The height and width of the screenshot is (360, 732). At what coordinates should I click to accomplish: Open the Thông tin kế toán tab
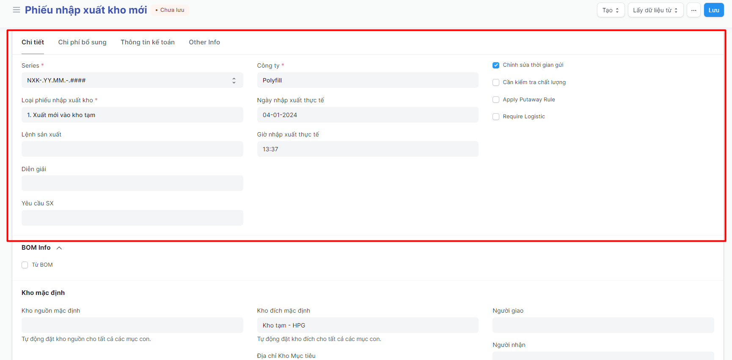147,42
